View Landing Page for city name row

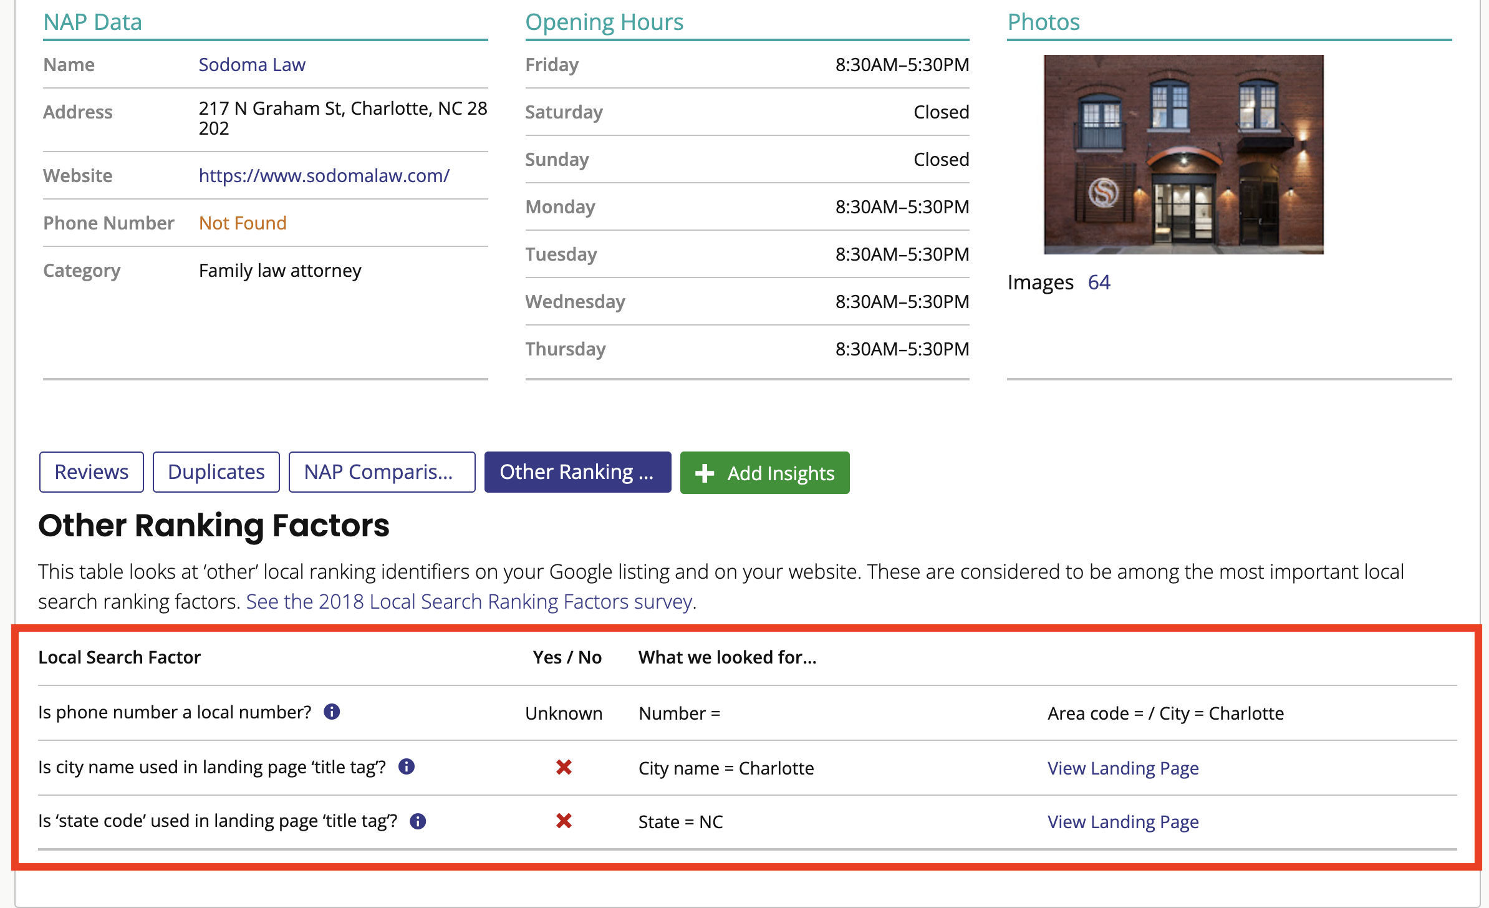pyautogui.click(x=1123, y=768)
